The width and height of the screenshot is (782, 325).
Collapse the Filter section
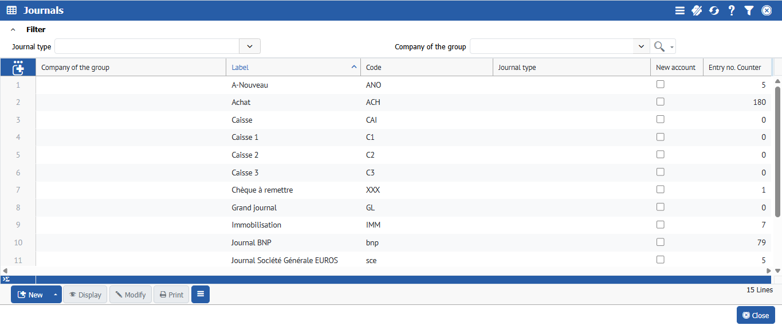[x=13, y=30]
